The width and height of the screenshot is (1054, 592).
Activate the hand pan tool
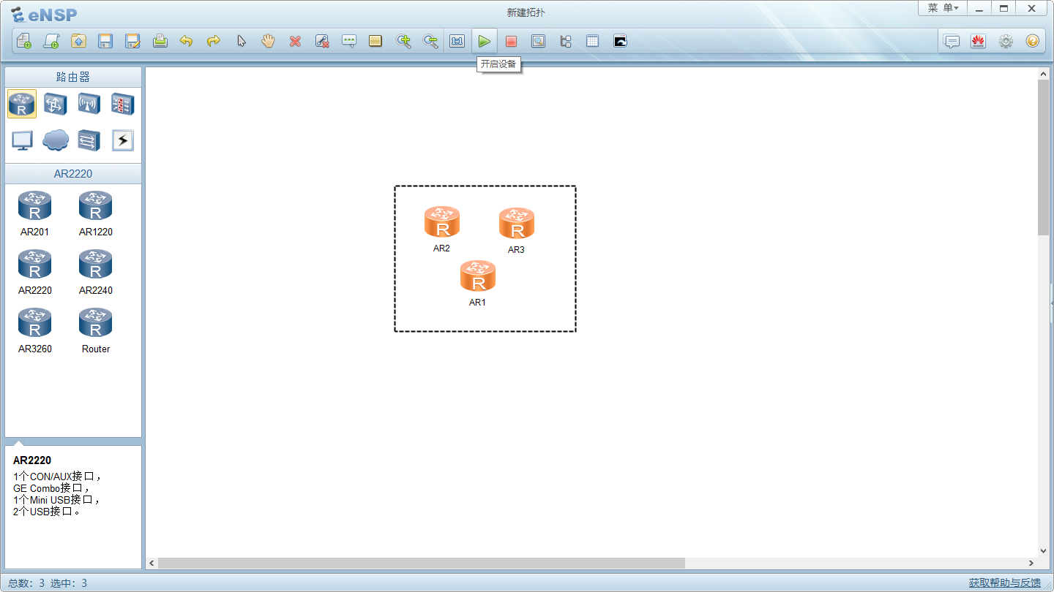268,41
